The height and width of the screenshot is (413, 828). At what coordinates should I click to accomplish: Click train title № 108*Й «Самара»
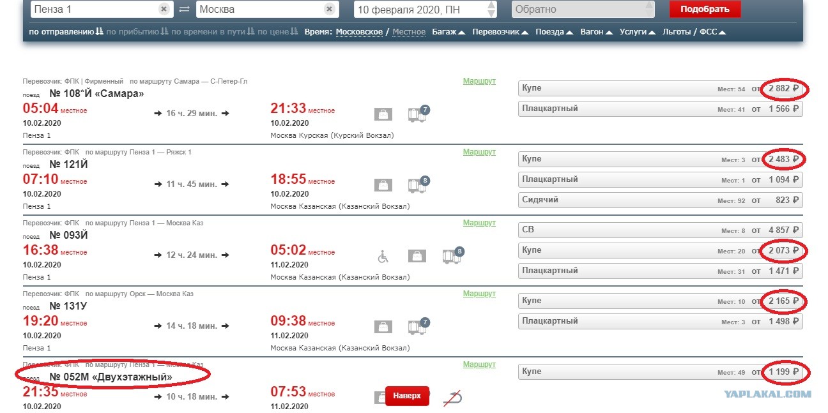(x=96, y=93)
